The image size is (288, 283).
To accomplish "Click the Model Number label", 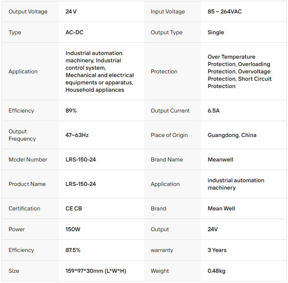I will click(x=28, y=159).
